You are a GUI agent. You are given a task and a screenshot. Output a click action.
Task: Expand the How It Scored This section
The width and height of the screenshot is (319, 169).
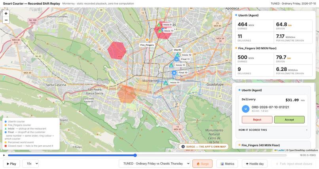click(273, 130)
